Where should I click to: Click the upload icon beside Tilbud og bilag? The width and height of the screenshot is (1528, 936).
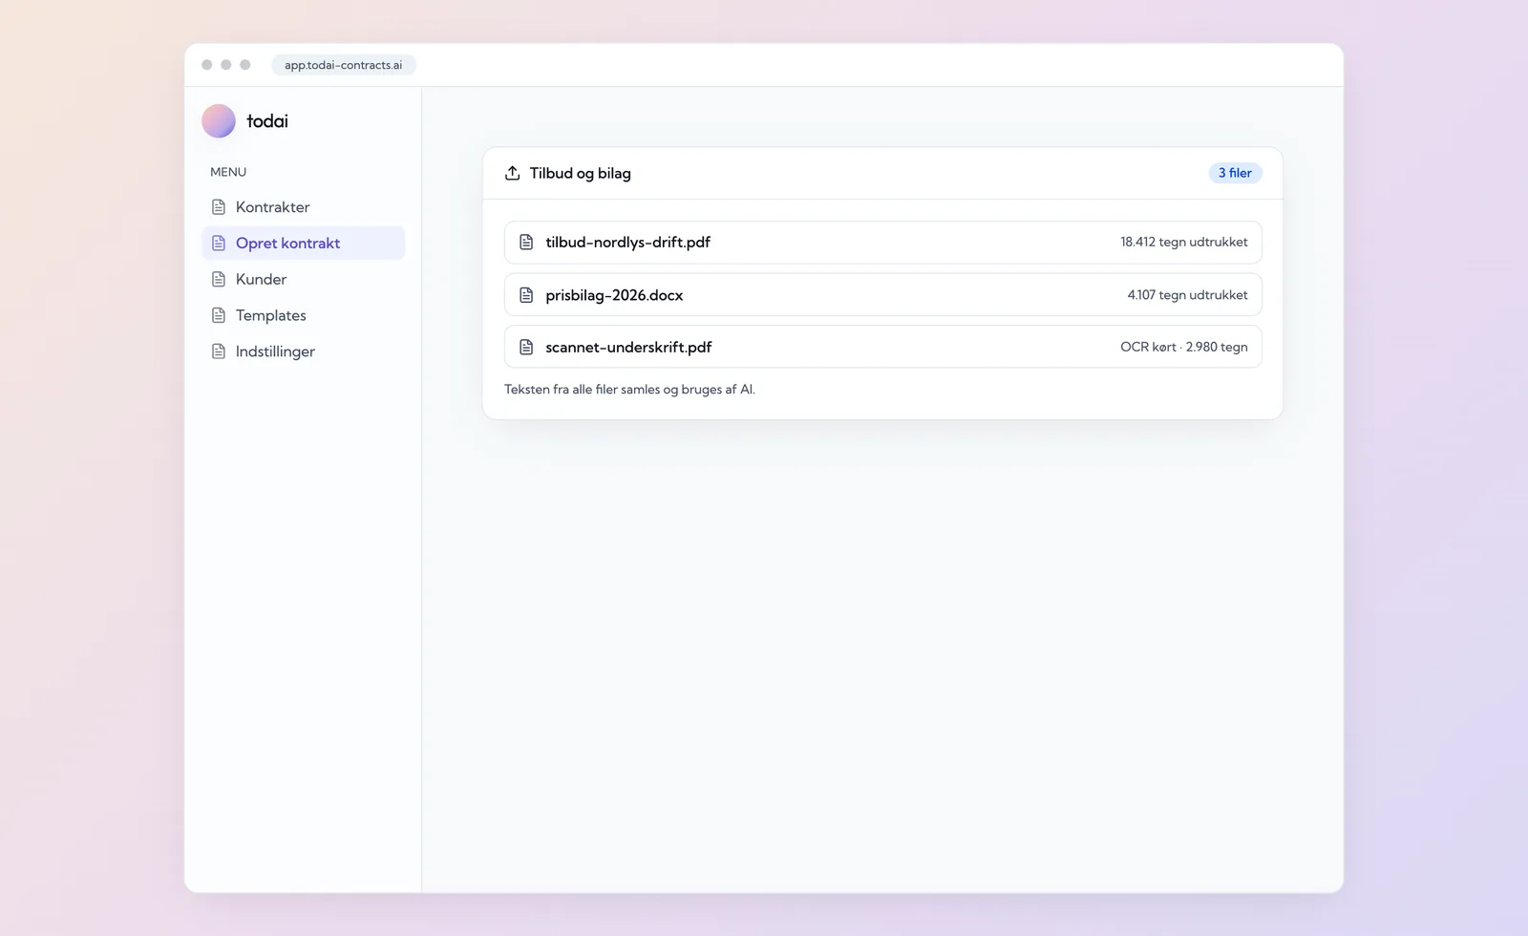click(513, 173)
